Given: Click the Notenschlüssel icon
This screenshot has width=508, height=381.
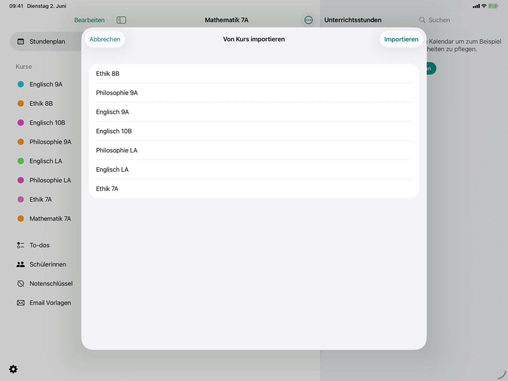Looking at the screenshot, I should pos(21,284).
